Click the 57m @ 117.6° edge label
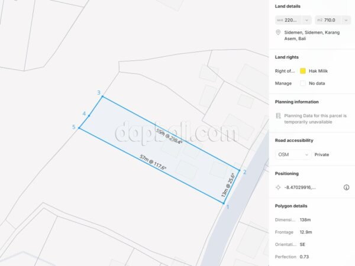 point(153,162)
